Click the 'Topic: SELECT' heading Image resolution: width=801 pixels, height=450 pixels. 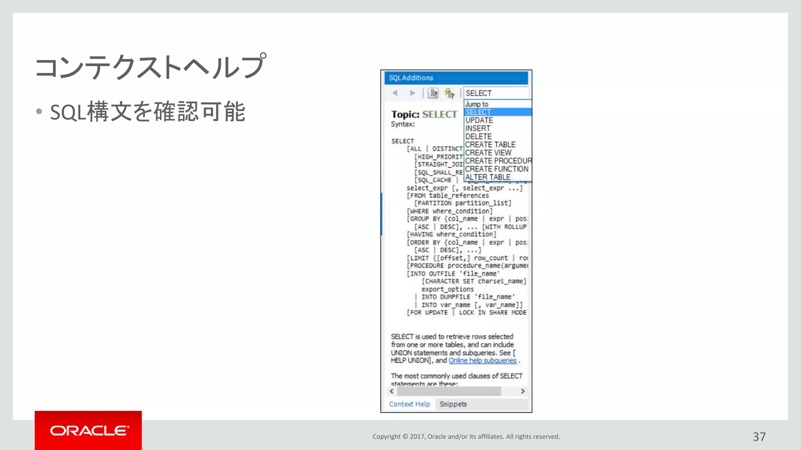point(424,114)
